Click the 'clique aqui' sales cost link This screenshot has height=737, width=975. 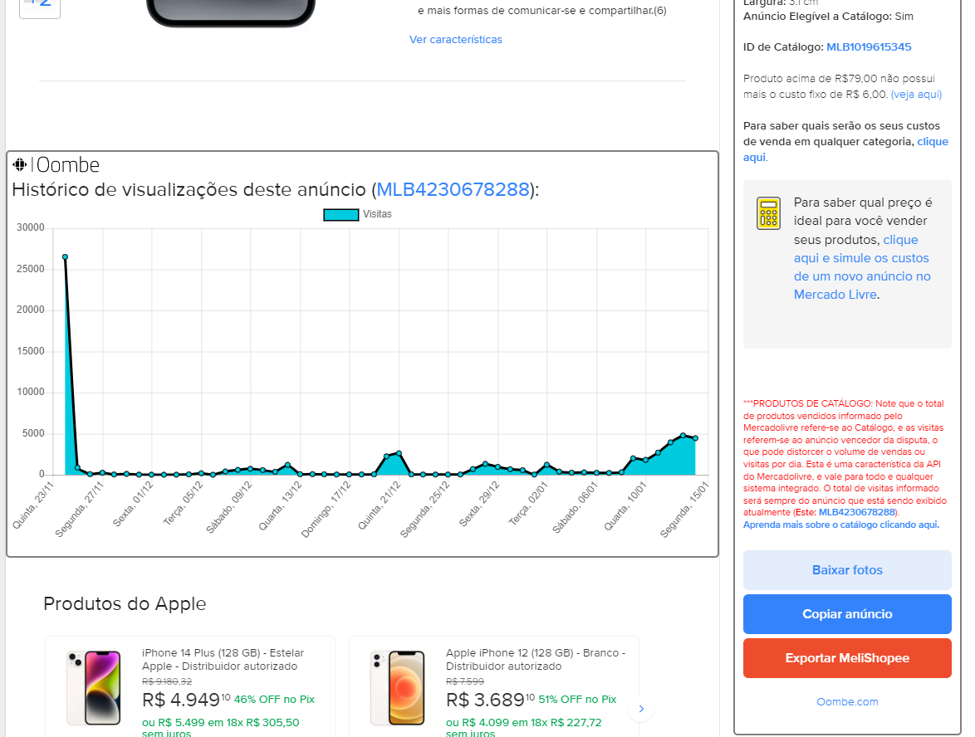932,142
